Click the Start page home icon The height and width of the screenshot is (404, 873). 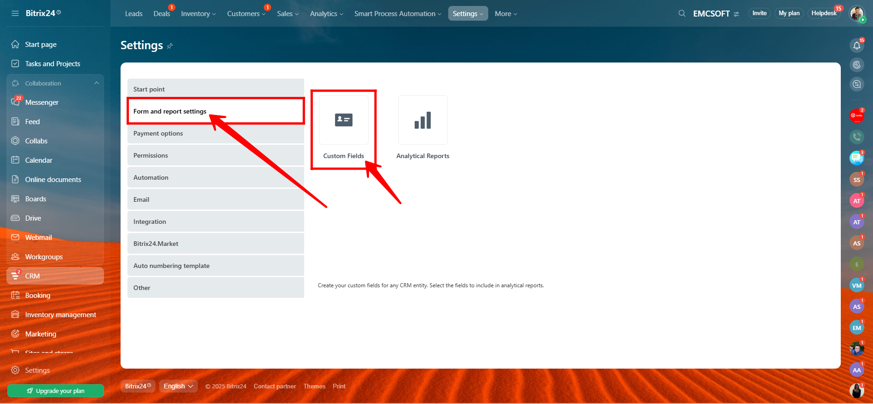click(x=15, y=44)
